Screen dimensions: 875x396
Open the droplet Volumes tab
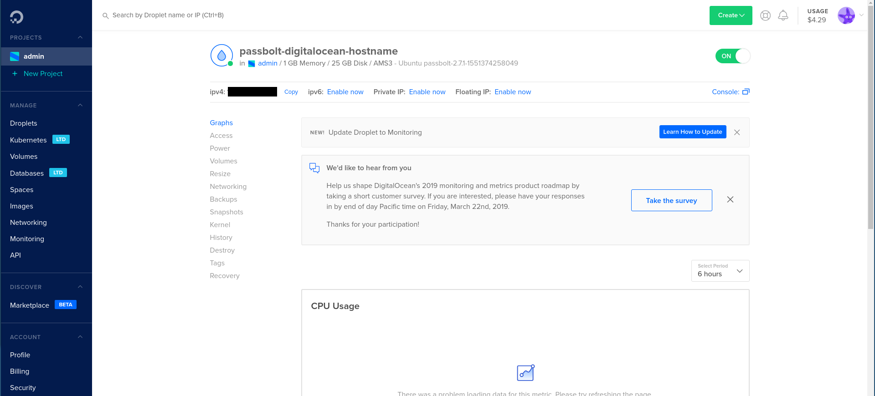223,161
